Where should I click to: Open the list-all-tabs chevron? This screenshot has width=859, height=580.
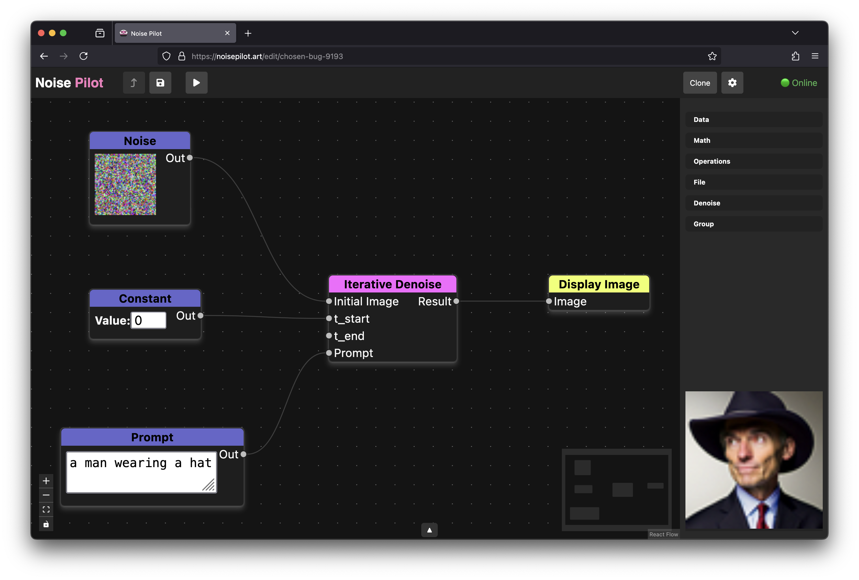tap(795, 33)
